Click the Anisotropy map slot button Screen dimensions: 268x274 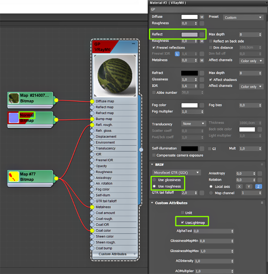(260, 173)
